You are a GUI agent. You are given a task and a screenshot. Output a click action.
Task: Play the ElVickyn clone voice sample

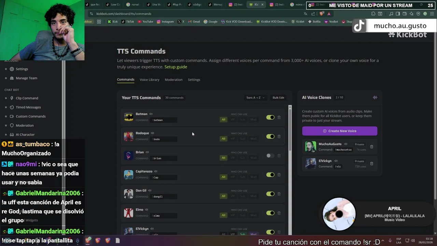pyautogui.click(x=336, y=161)
